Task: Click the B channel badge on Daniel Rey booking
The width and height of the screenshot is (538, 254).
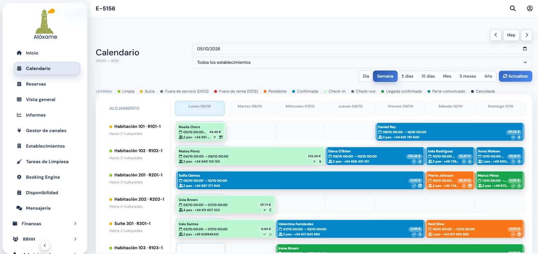Action: pyautogui.click(x=519, y=137)
